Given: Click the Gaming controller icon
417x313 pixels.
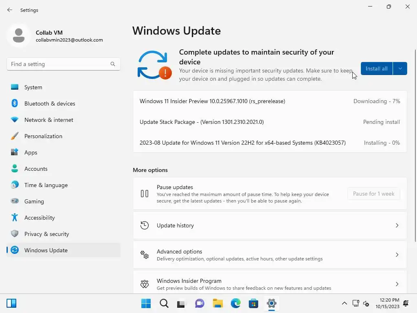Looking at the screenshot, I should point(15,201).
